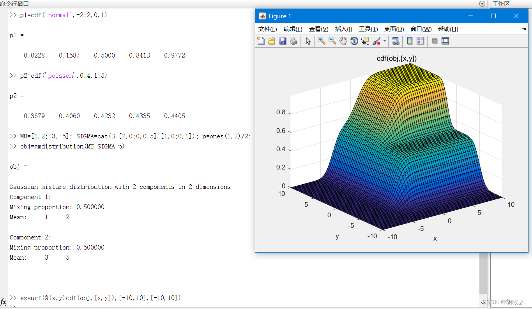Screen dimensions: 532x309
Task: Print the figure using the printer icon
Action: pyautogui.click(x=293, y=41)
